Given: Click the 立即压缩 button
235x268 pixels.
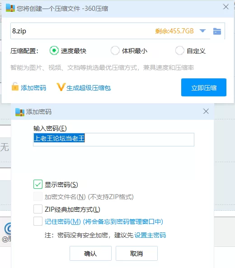Looking at the screenshot, I should (x=204, y=87).
